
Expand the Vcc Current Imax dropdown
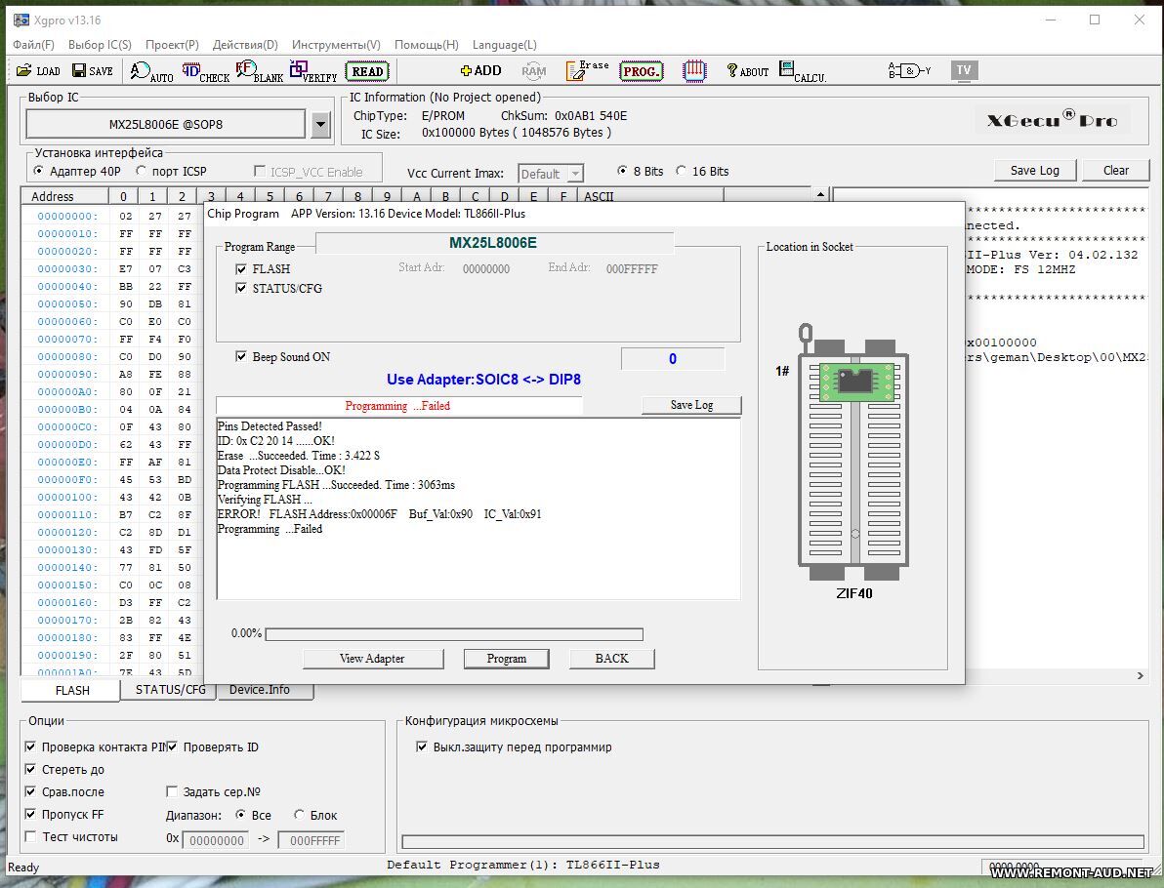coord(575,174)
